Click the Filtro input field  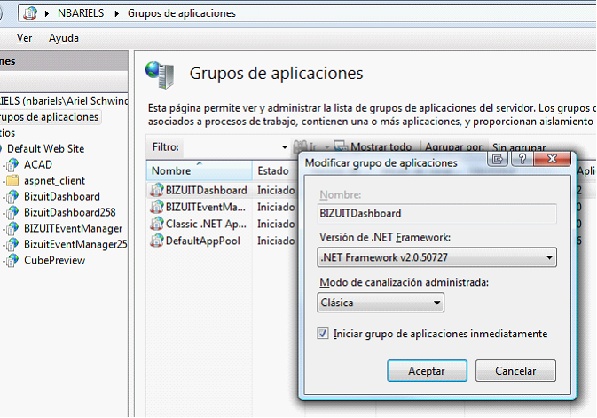tap(232, 147)
